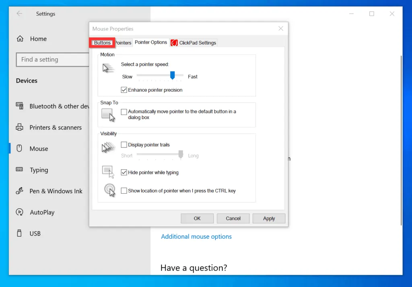Uncheck Hide pointer while typing
Screen dimensions: 412x287
pos(124,172)
